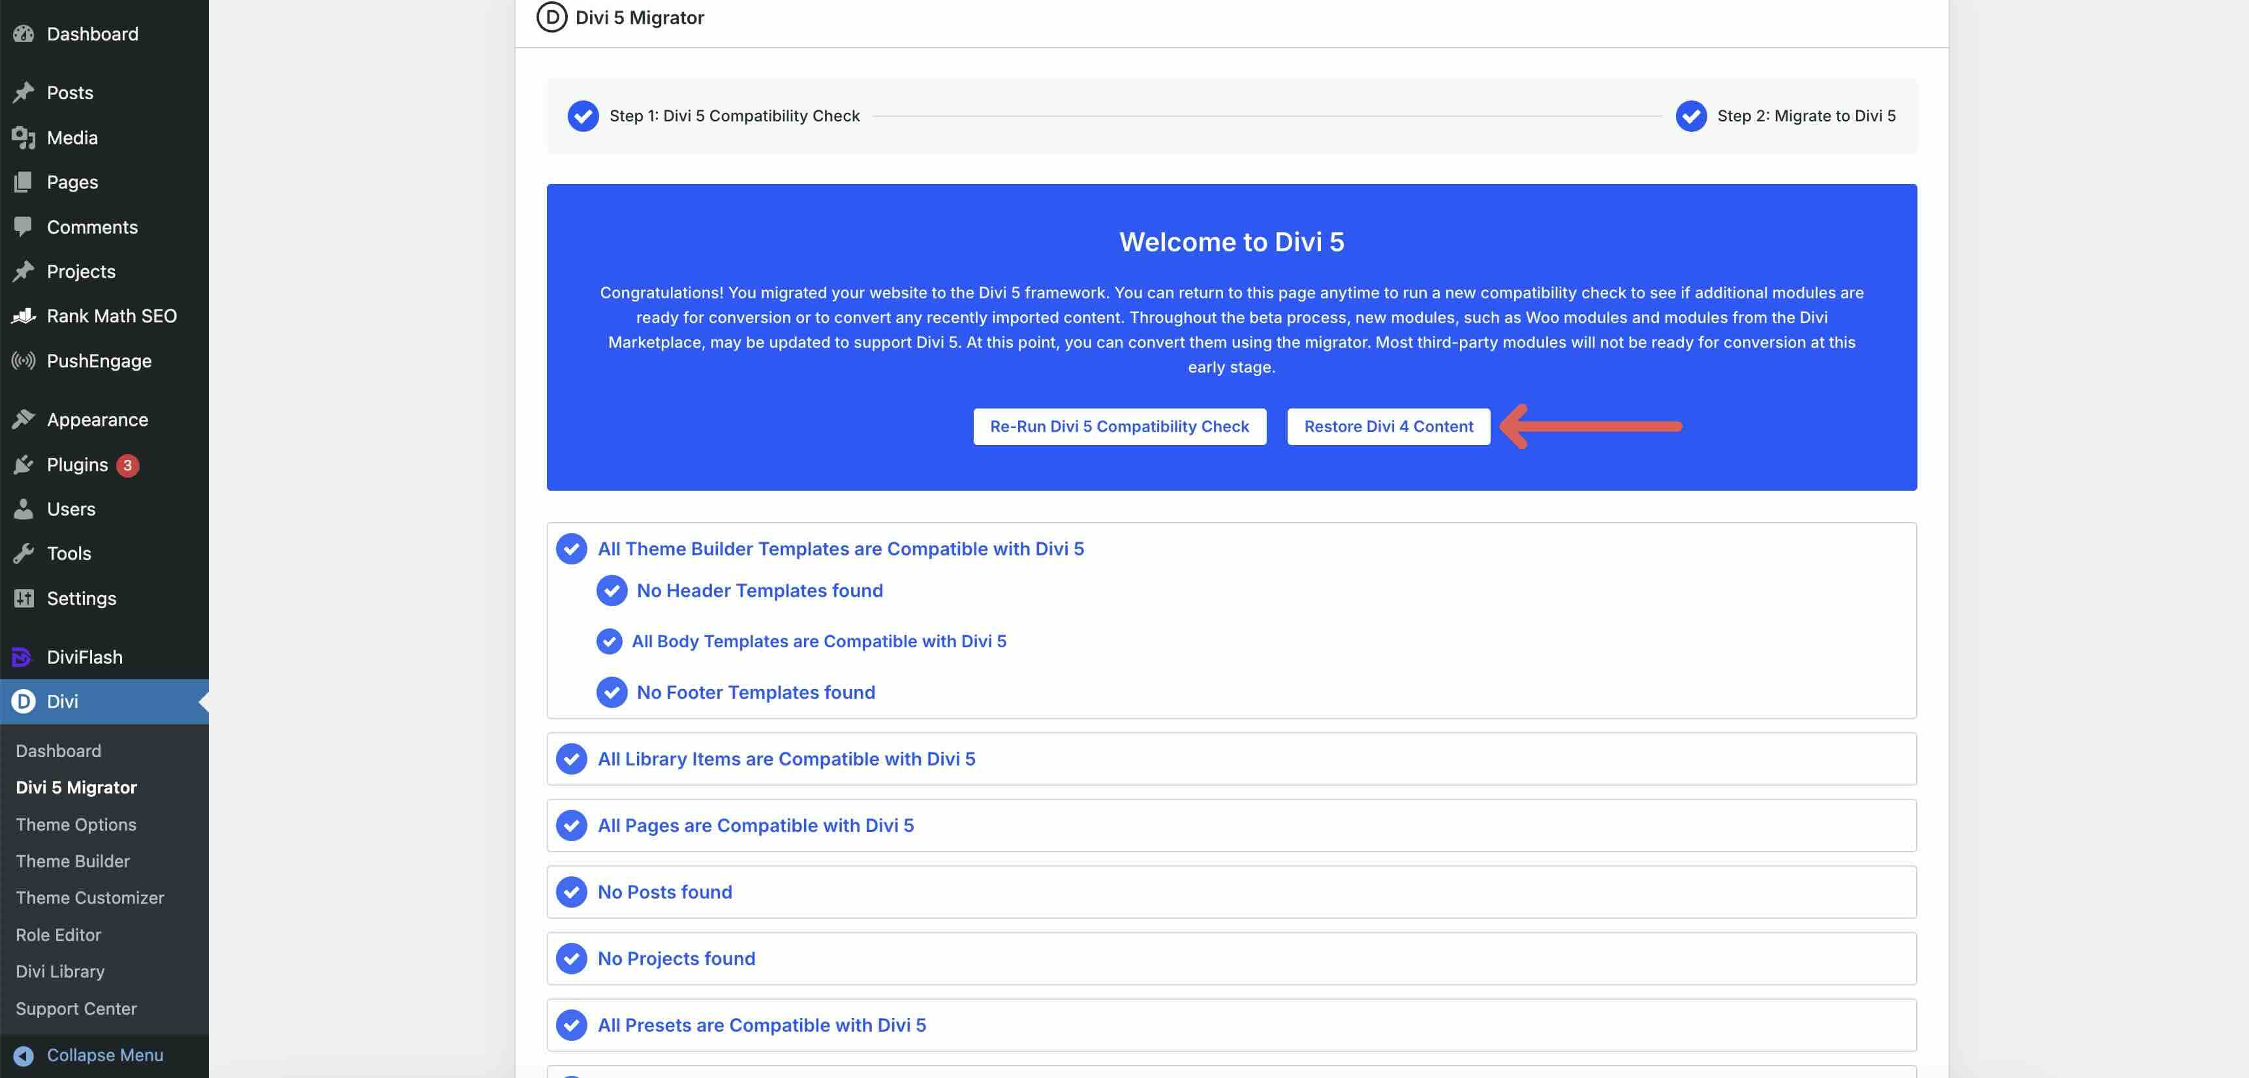Click the Appearance brush icon

click(23, 419)
